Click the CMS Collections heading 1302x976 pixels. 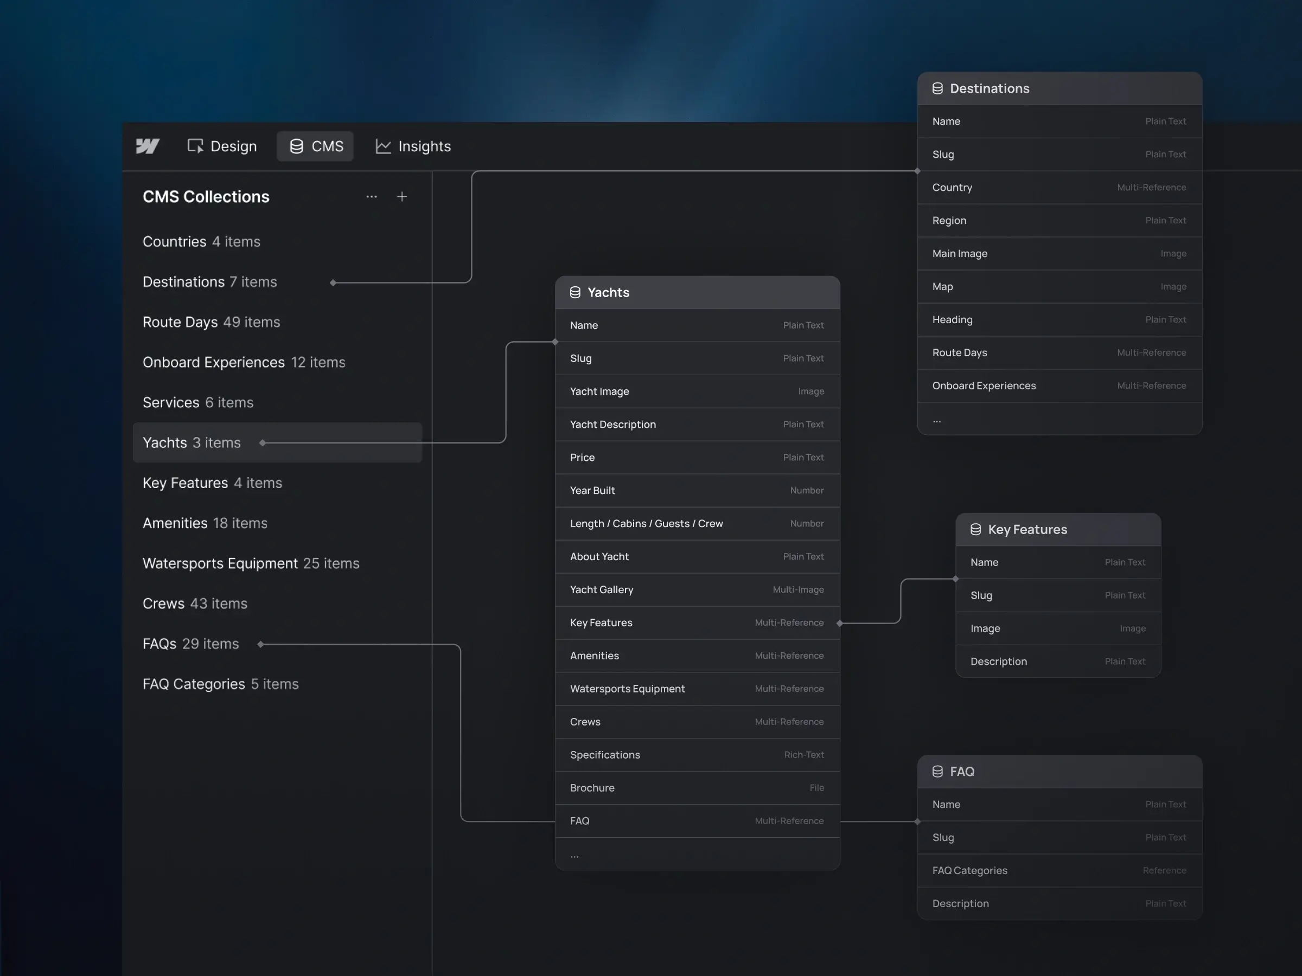coord(206,196)
